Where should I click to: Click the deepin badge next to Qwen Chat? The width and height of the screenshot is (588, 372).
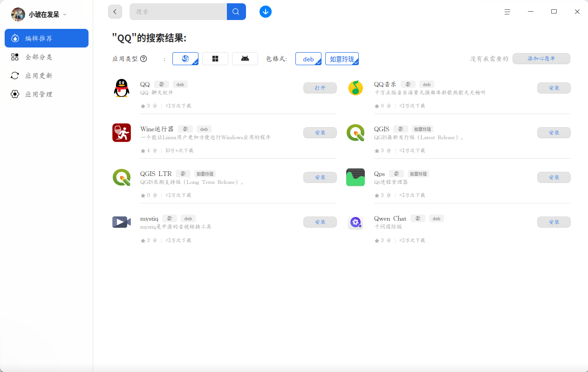coord(418,218)
